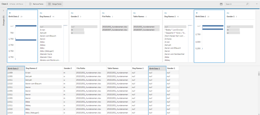Screen dimensions: 260x115
Task: Change Gender 2 Abc data type icon
Action: (x=72, y=13)
